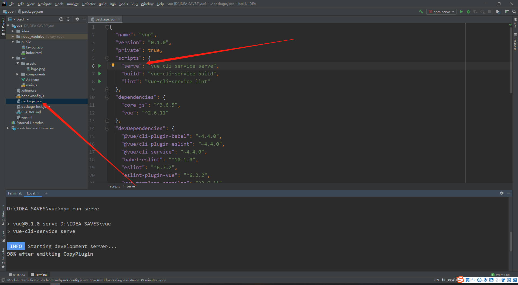Screen dimensions: 518x285
Task: Run the lint script gutter arrow
Action: [x=100, y=81]
